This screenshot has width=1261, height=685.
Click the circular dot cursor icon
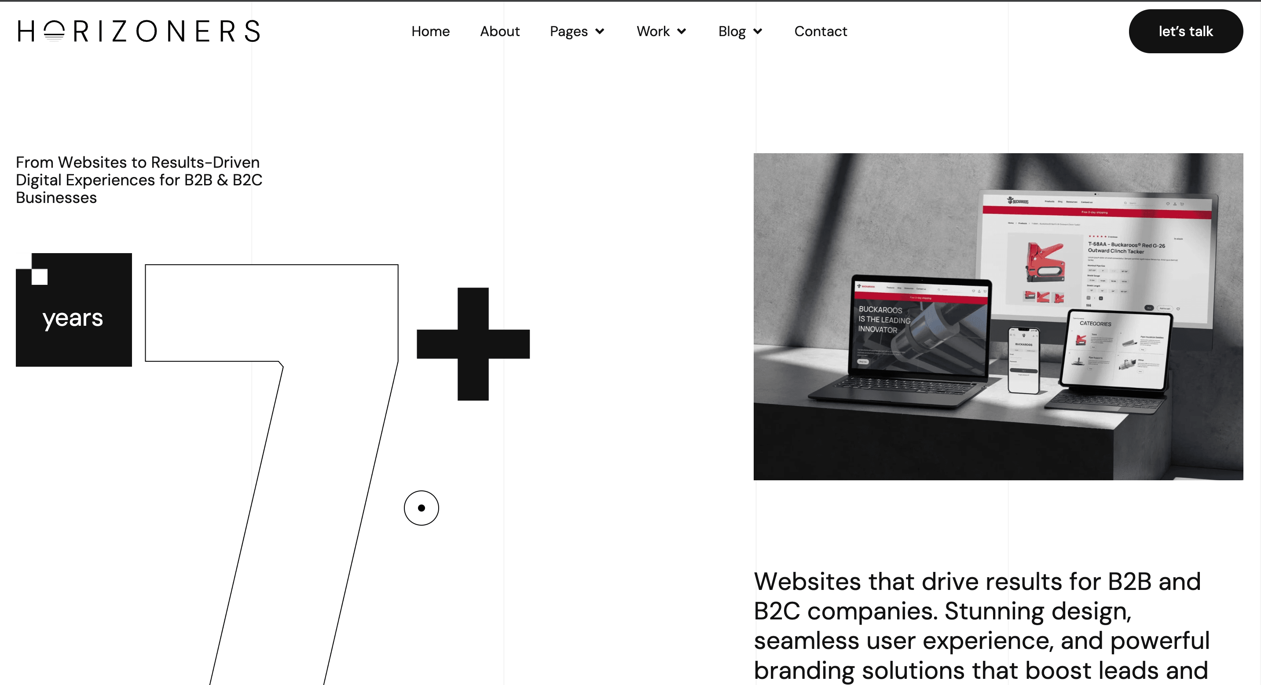pos(421,508)
